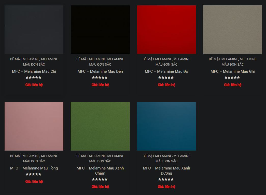The width and height of the screenshot is (266, 195).
Task: Select the red Melamine Màu Đỏ thumbnail
Action: pyautogui.click(x=166, y=30)
